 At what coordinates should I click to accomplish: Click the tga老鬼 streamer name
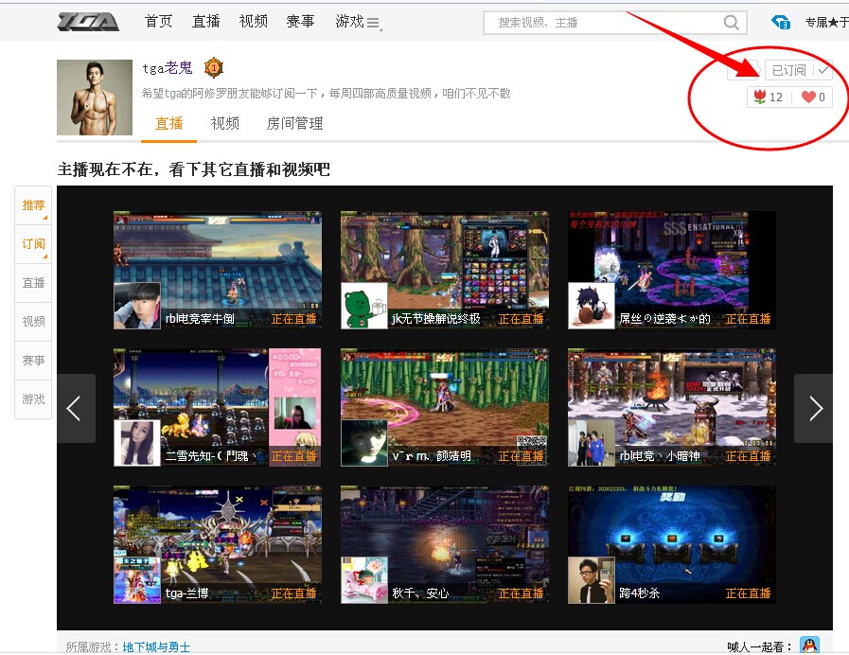(168, 68)
